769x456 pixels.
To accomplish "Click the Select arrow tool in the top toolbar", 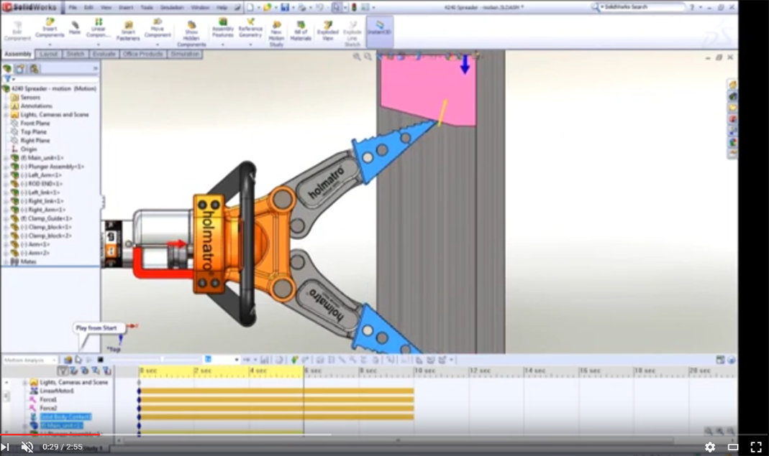I will click(x=337, y=7).
